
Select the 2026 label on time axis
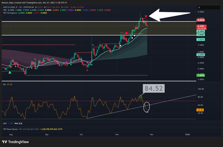(188, 135)
